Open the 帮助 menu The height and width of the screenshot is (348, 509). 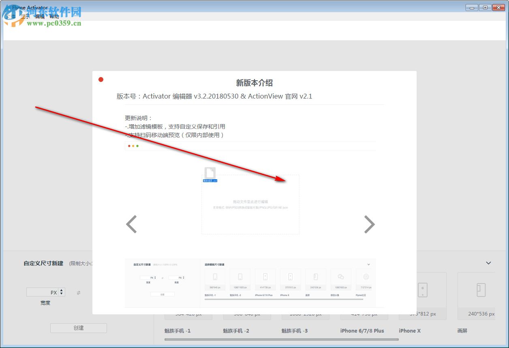[54, 16]
